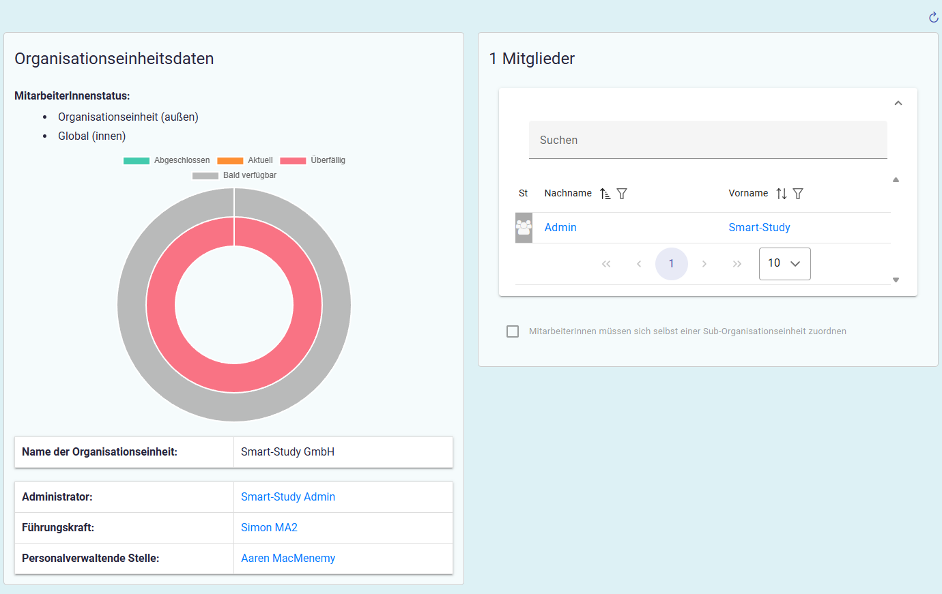Go to the previous members page
942x594 pixels.
(639, 264)
